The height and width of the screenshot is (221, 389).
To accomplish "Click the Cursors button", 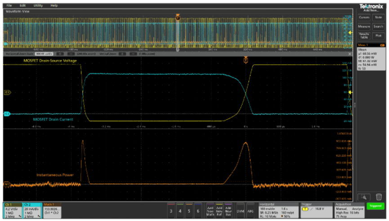I will pos(364,17).
